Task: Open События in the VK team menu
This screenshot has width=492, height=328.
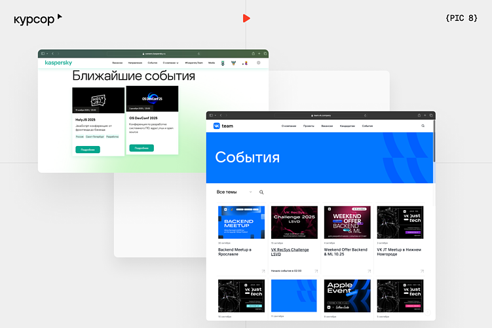Action: tap(368, 126)
